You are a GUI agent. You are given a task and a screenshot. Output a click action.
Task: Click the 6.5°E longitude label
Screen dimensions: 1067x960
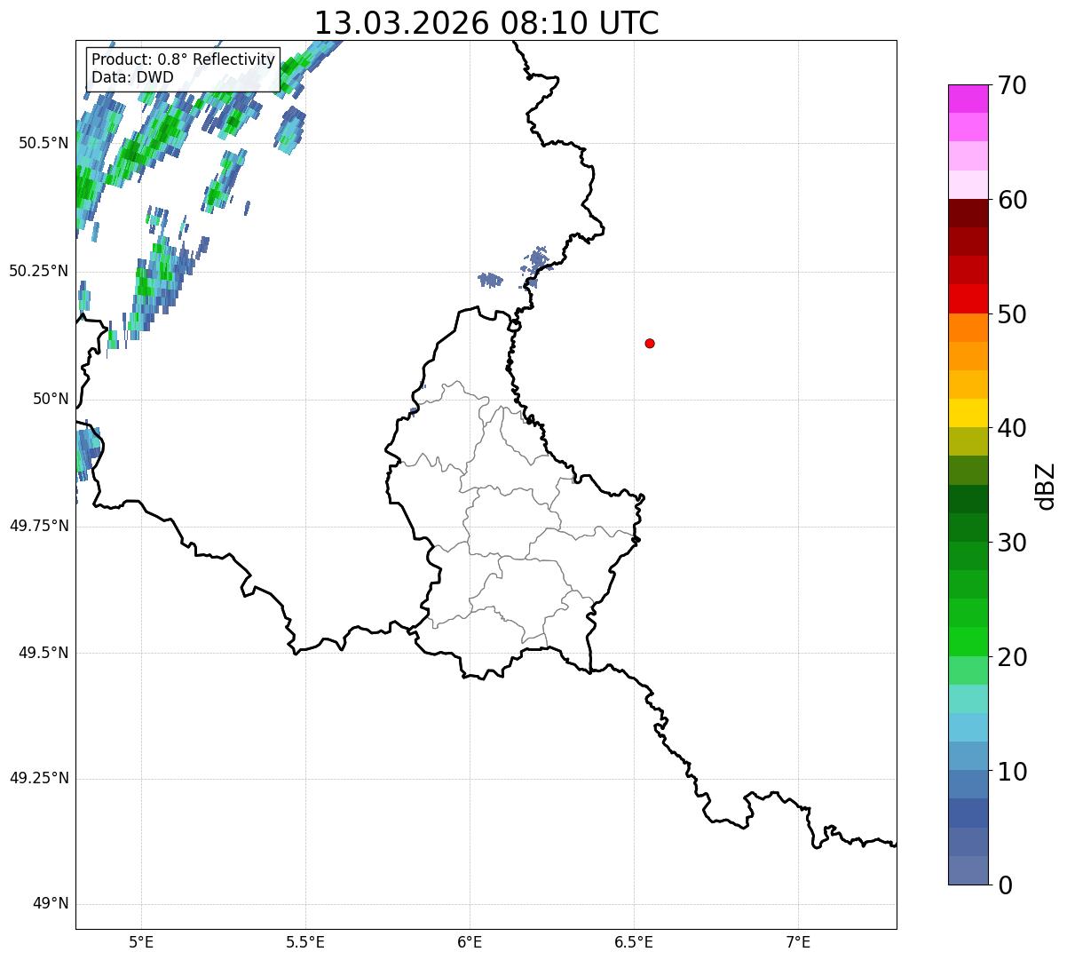click(634, 942)
